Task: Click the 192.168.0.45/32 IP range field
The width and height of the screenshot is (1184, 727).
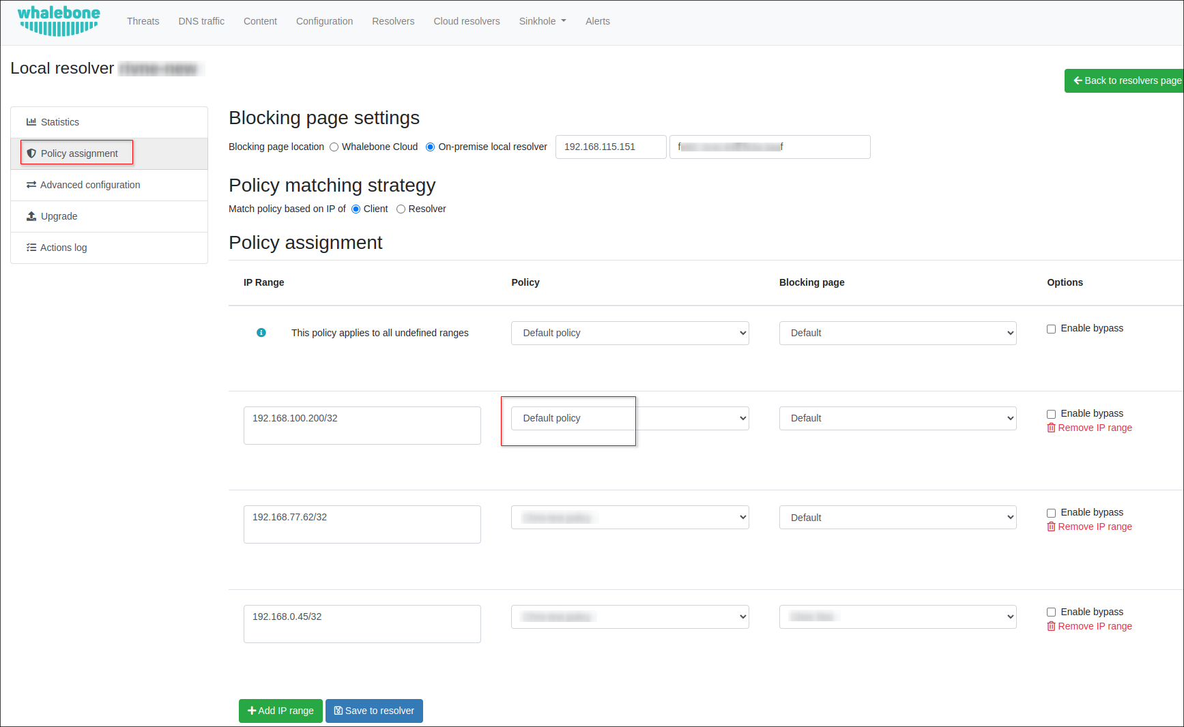Action: tap(362, 623)
